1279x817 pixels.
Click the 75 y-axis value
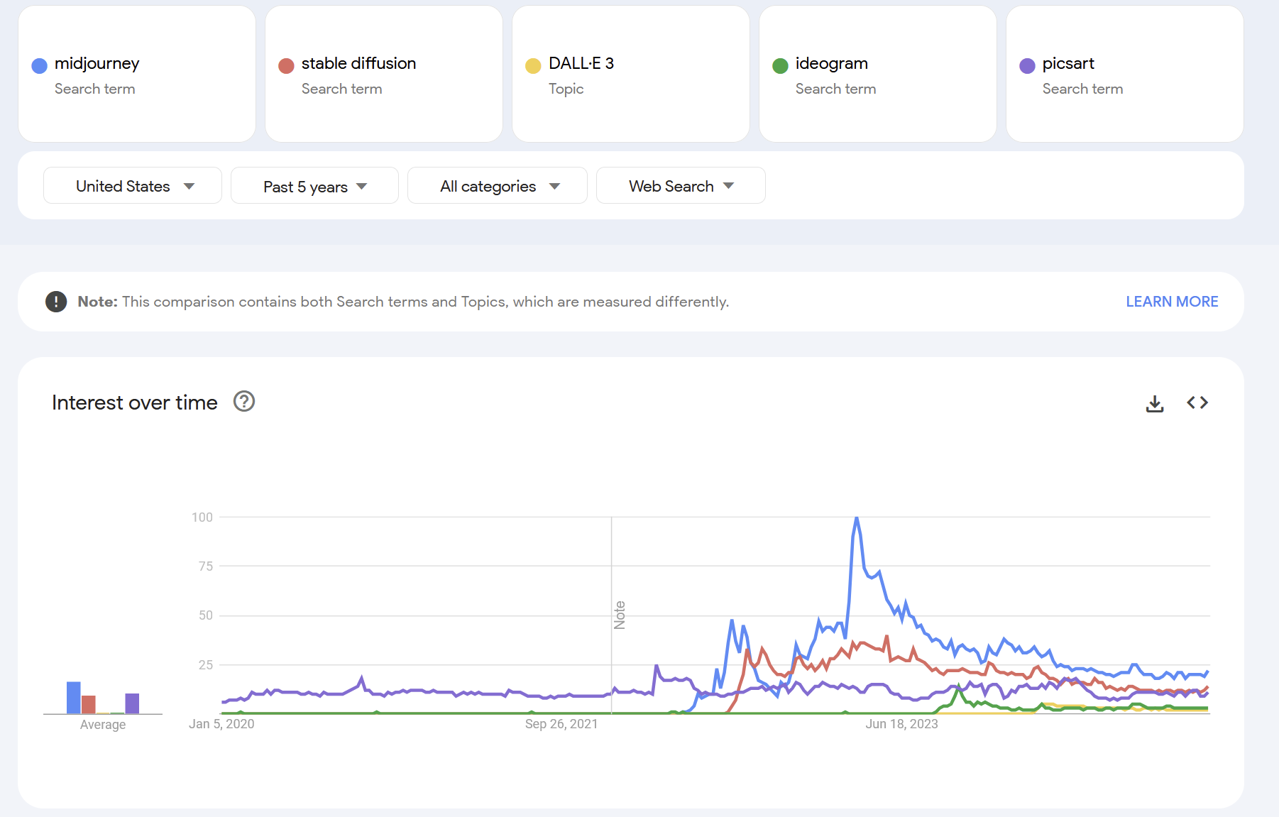[x=206, y=566]
